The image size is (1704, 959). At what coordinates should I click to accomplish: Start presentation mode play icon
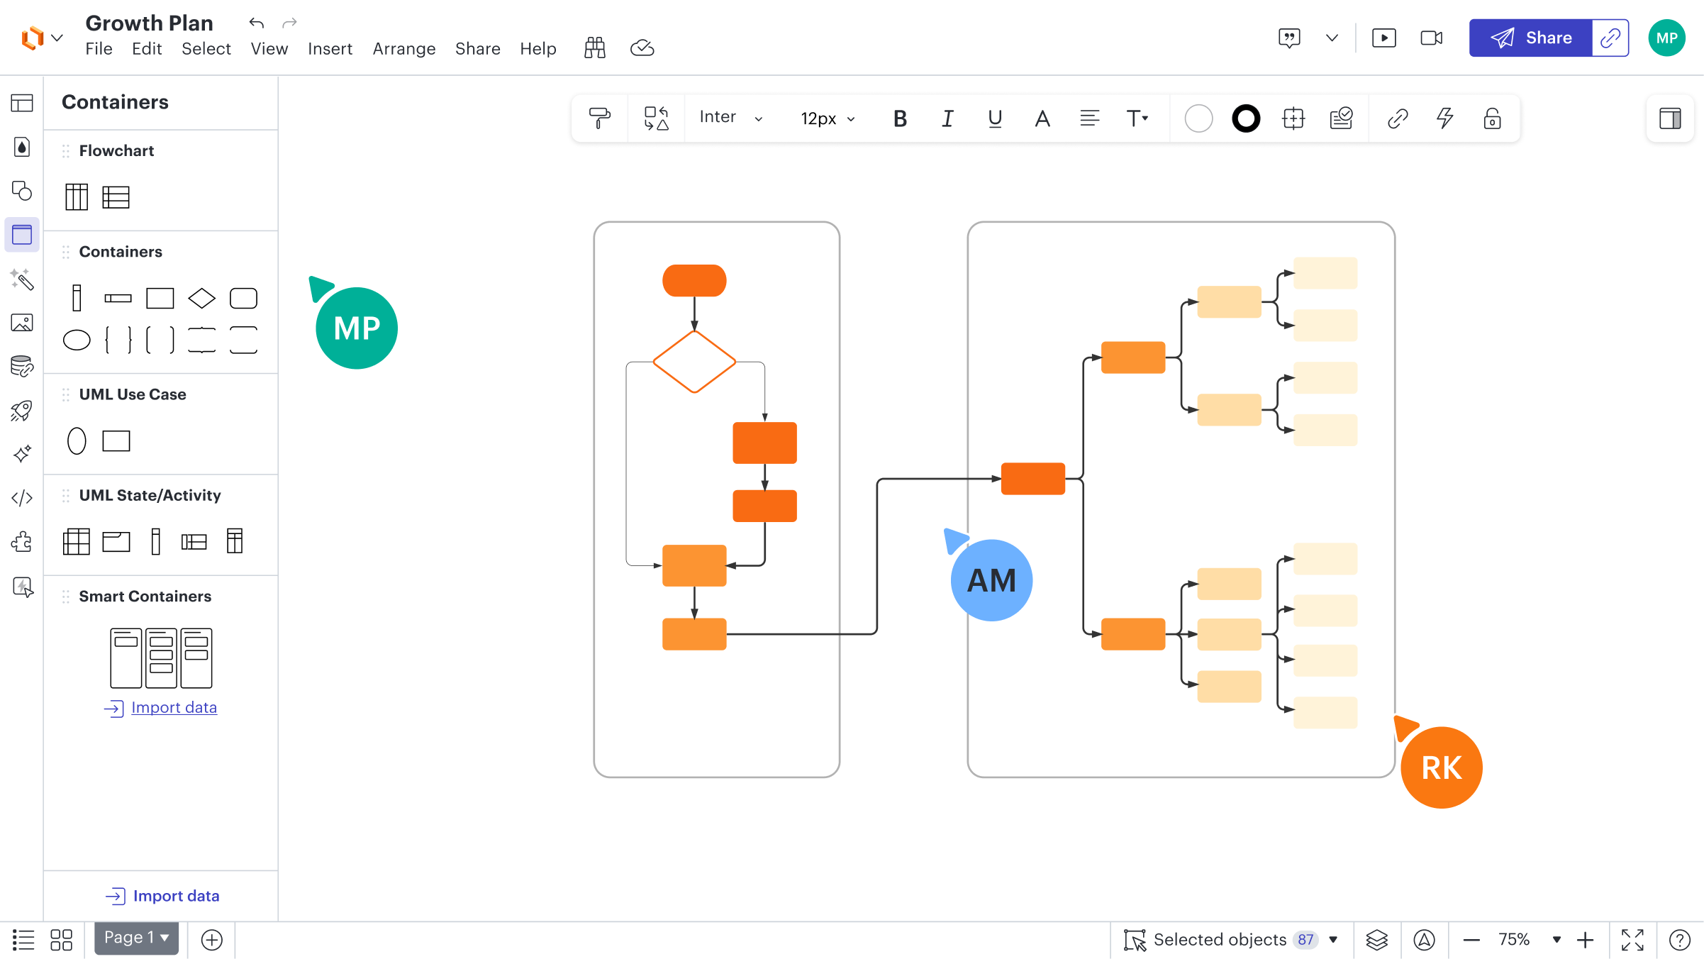click(x=1383, y=38)
